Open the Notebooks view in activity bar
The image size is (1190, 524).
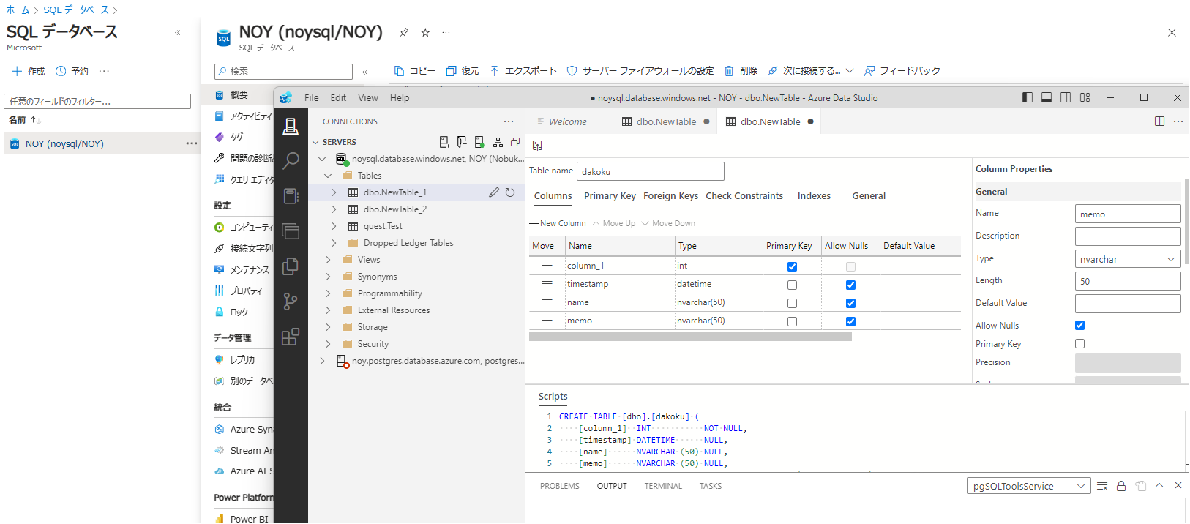click(291, 195)
